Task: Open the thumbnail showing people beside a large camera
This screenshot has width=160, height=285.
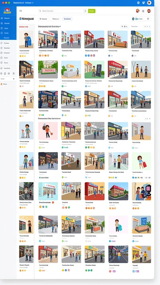Action: click(141, 191)
